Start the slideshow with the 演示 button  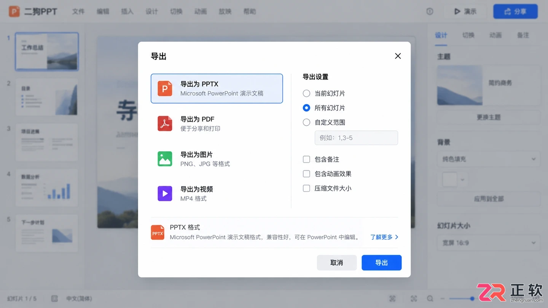(465, 11)
